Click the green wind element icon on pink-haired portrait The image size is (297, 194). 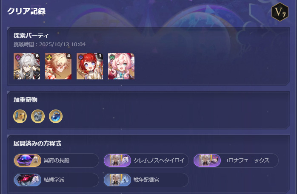tap(112, 57)
